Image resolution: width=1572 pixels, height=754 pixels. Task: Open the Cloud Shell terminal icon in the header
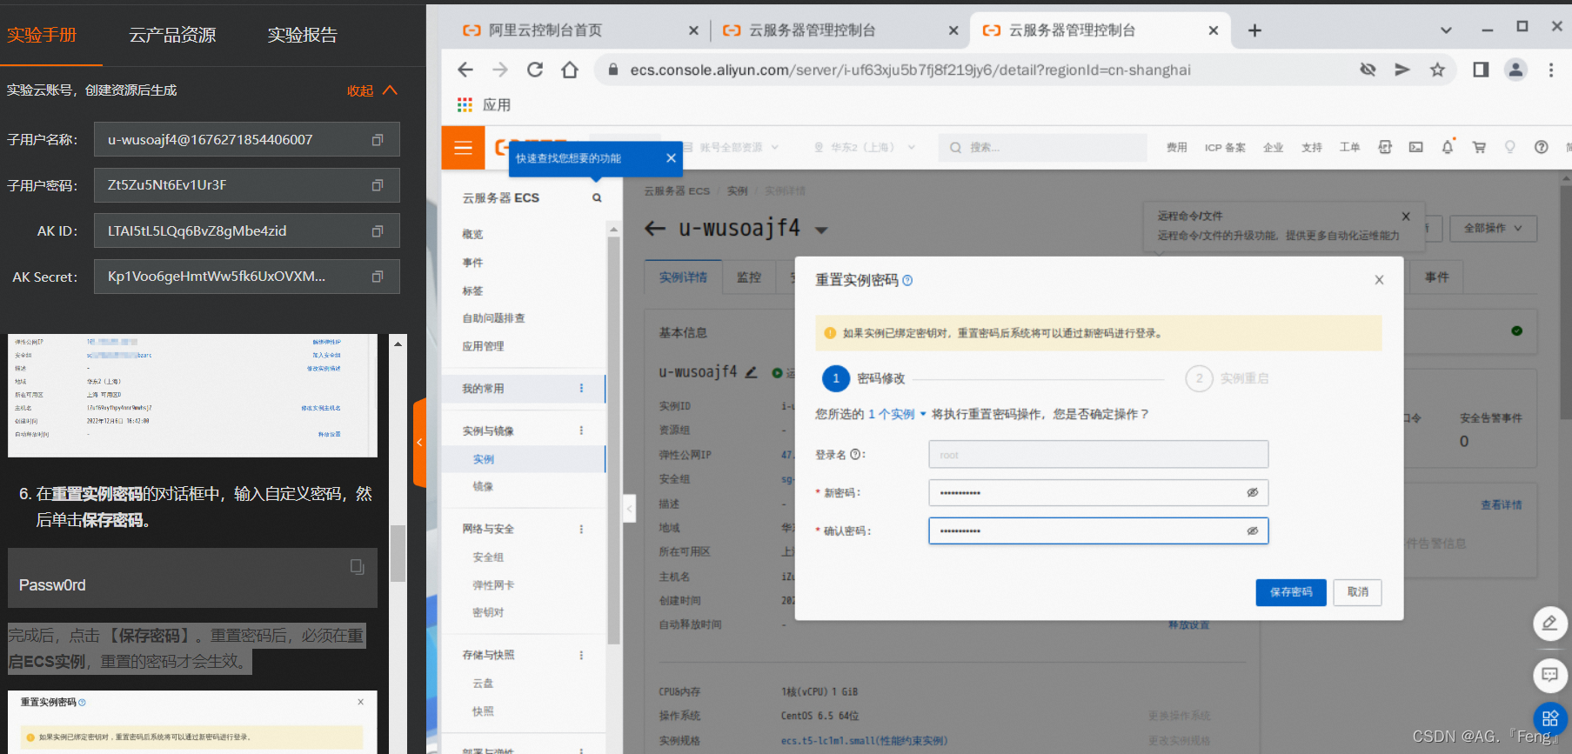1416,147
